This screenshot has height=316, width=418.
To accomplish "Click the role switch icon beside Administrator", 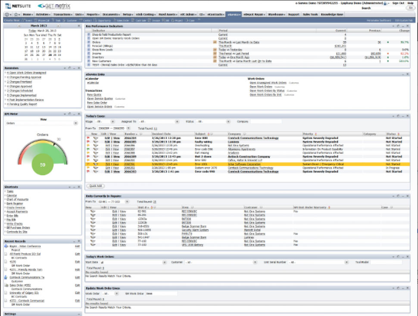I will pyautogui.click(x=385, y=3).
